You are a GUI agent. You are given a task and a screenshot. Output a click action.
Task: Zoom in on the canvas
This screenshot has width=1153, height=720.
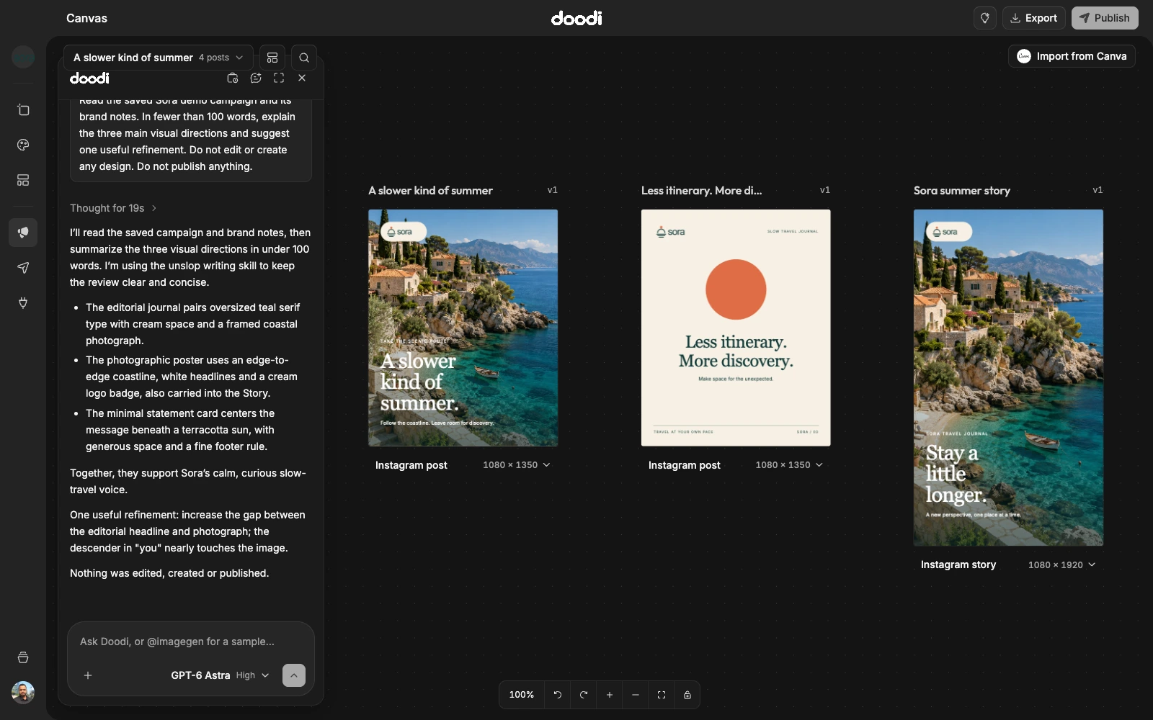(x=610, y=695)
